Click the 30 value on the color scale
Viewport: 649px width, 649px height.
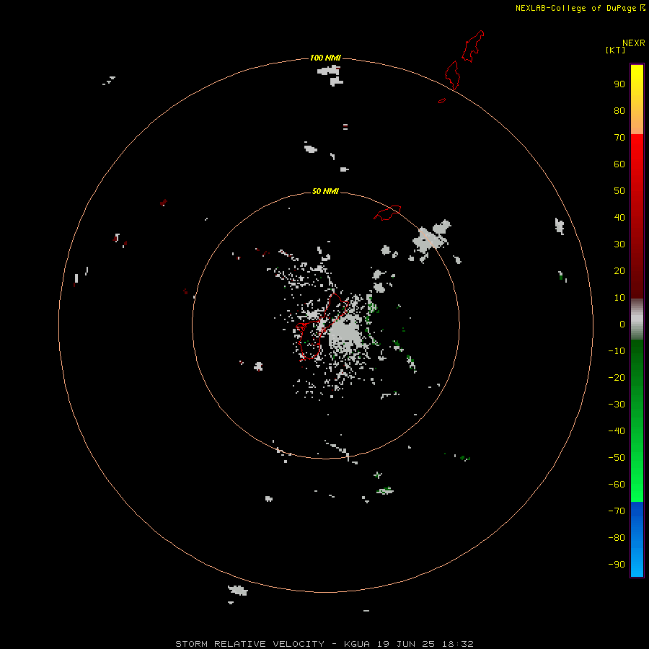pos(619,244)
